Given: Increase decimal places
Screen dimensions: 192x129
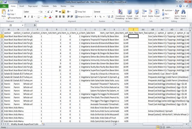Looking at the screenshot, I should 109,17.
